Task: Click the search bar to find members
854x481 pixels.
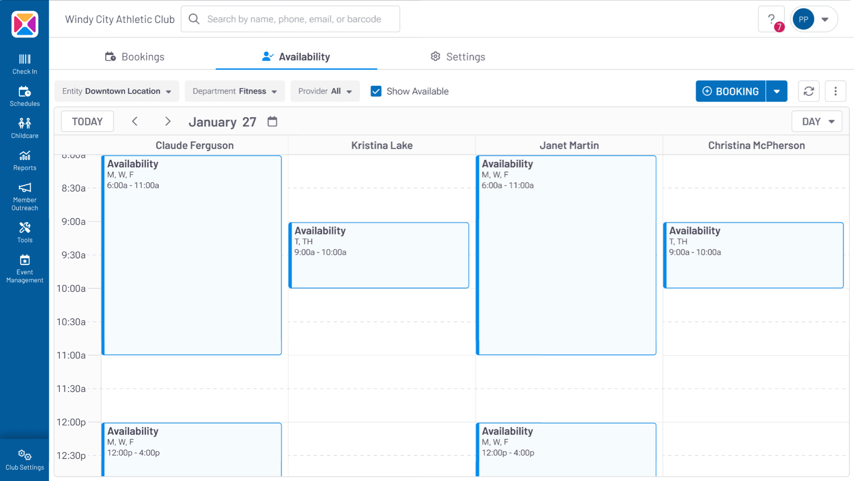Action: tap(291, 19)
